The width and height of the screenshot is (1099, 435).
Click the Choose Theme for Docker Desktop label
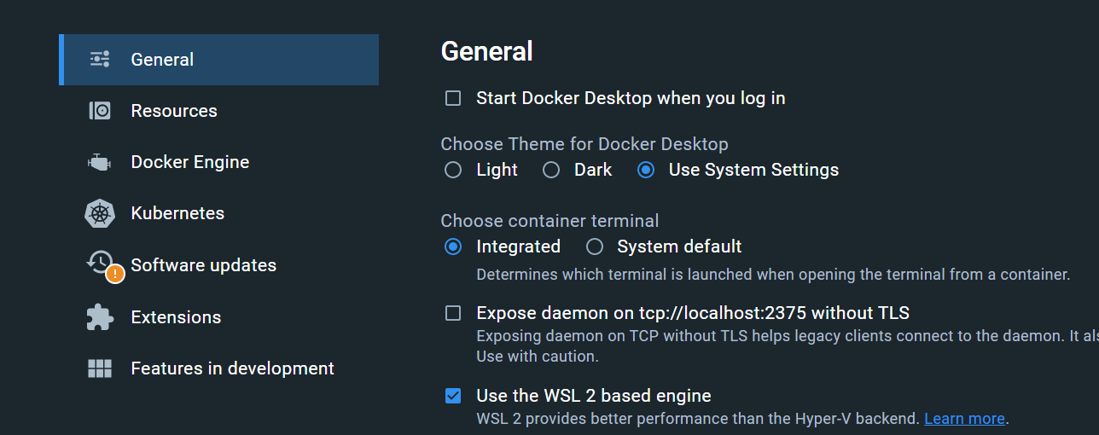click(x=584, y=144)
